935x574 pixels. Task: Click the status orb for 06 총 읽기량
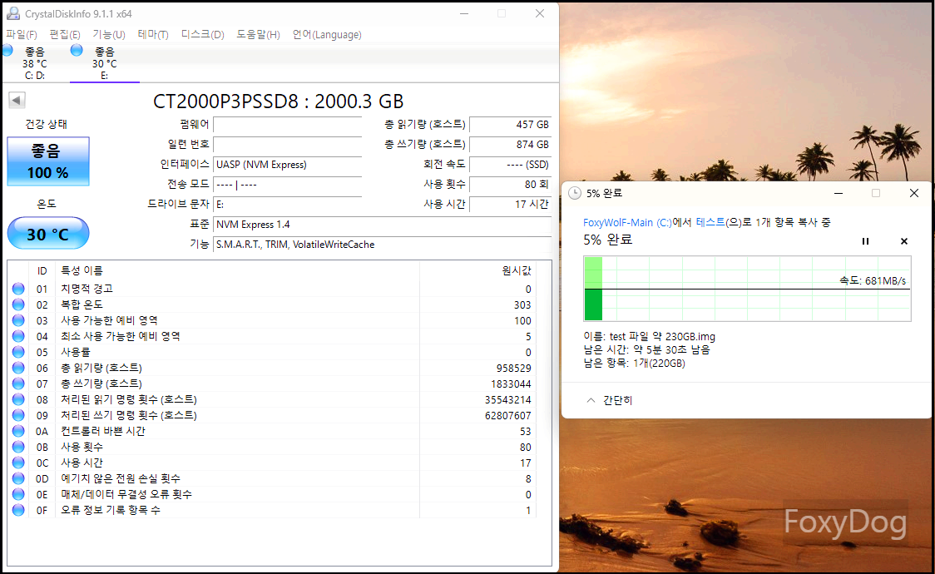(x=18, y=368)
